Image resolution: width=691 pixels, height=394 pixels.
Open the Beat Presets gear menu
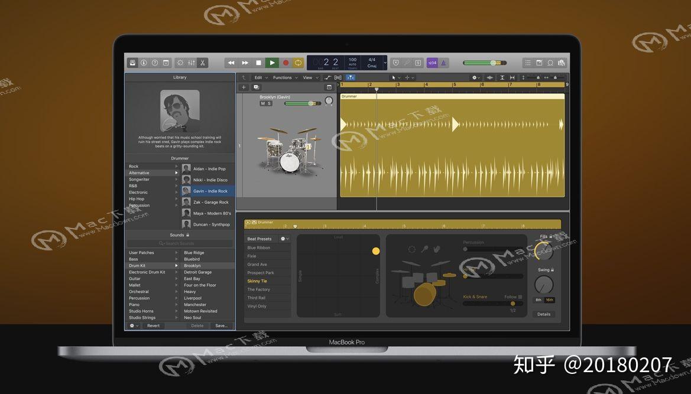tap(285, 239)
